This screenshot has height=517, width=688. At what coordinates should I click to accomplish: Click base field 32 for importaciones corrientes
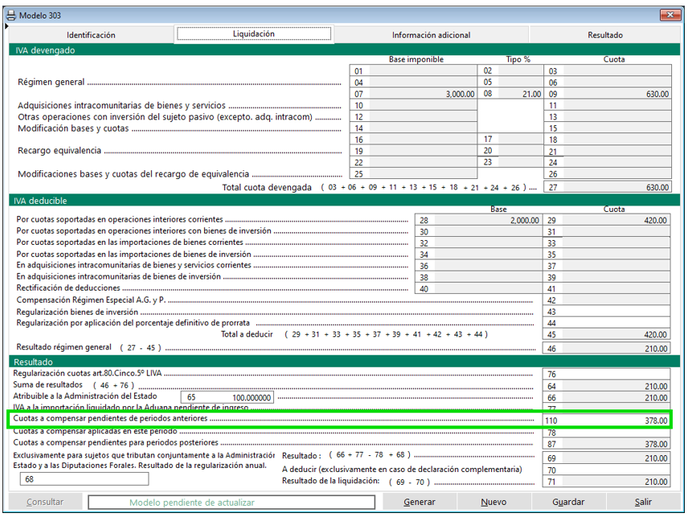pyautogui.click(x=478, y=242)
